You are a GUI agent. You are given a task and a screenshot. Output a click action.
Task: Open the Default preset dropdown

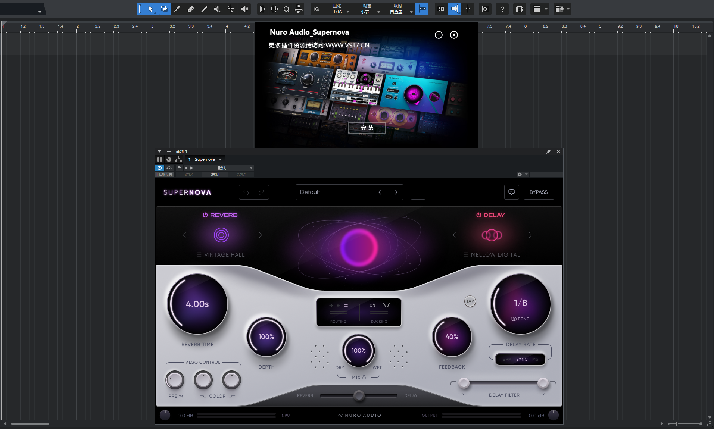coord(334,192)
